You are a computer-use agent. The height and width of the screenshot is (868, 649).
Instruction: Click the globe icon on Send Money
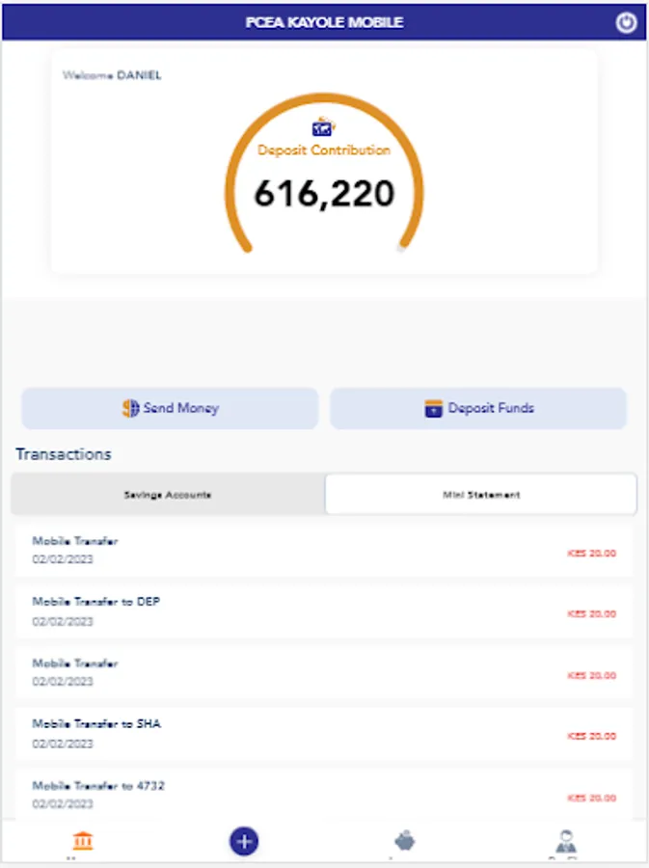[x=131, y=408]
